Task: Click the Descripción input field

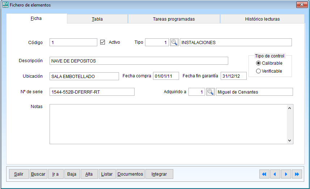Action: point(139,61)
